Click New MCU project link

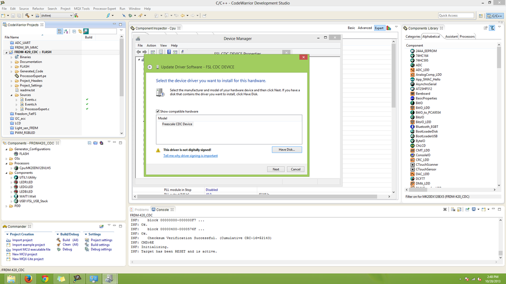pos(24,254)
